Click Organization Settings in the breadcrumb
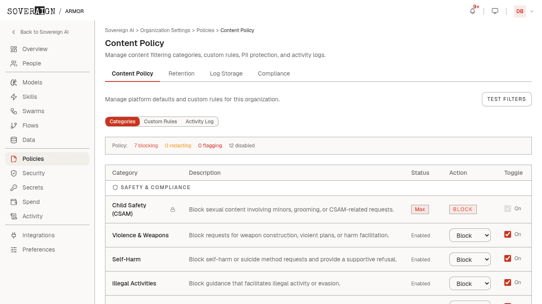542x304 pixels. pos(165,30)
